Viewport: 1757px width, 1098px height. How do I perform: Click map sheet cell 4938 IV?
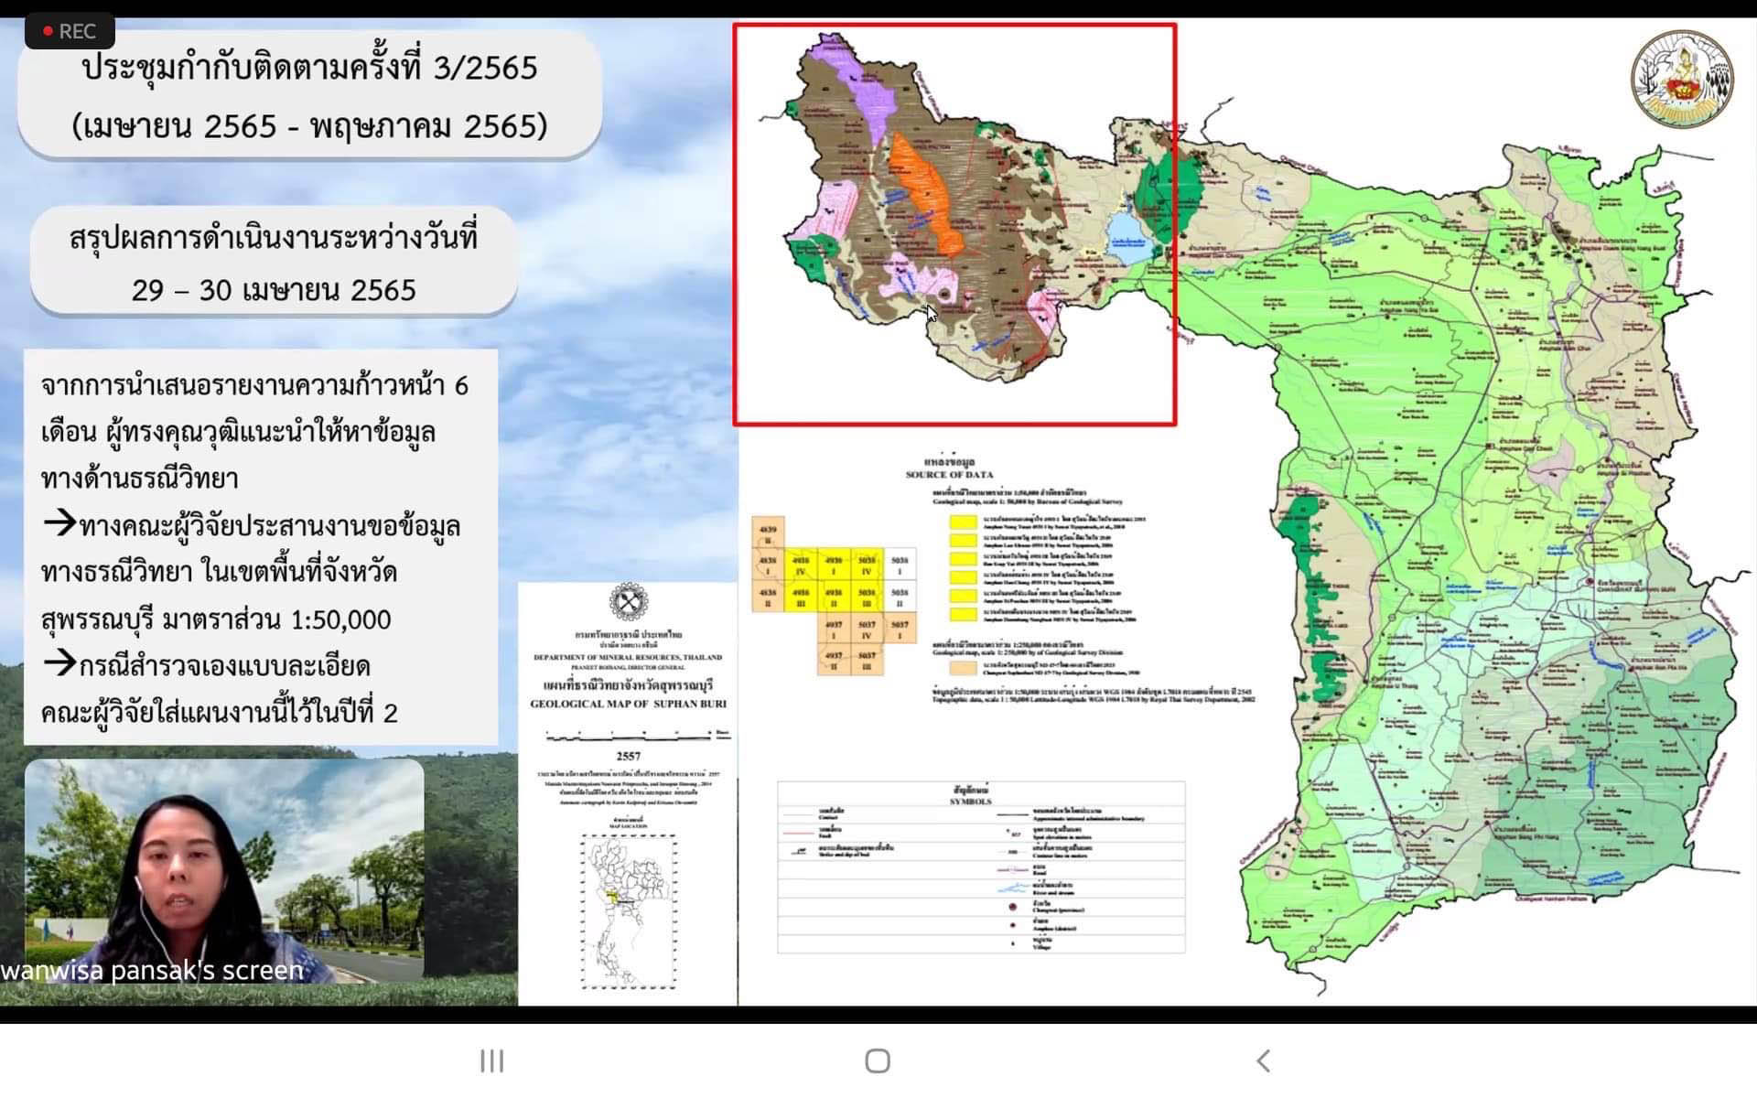coord(800,565)
